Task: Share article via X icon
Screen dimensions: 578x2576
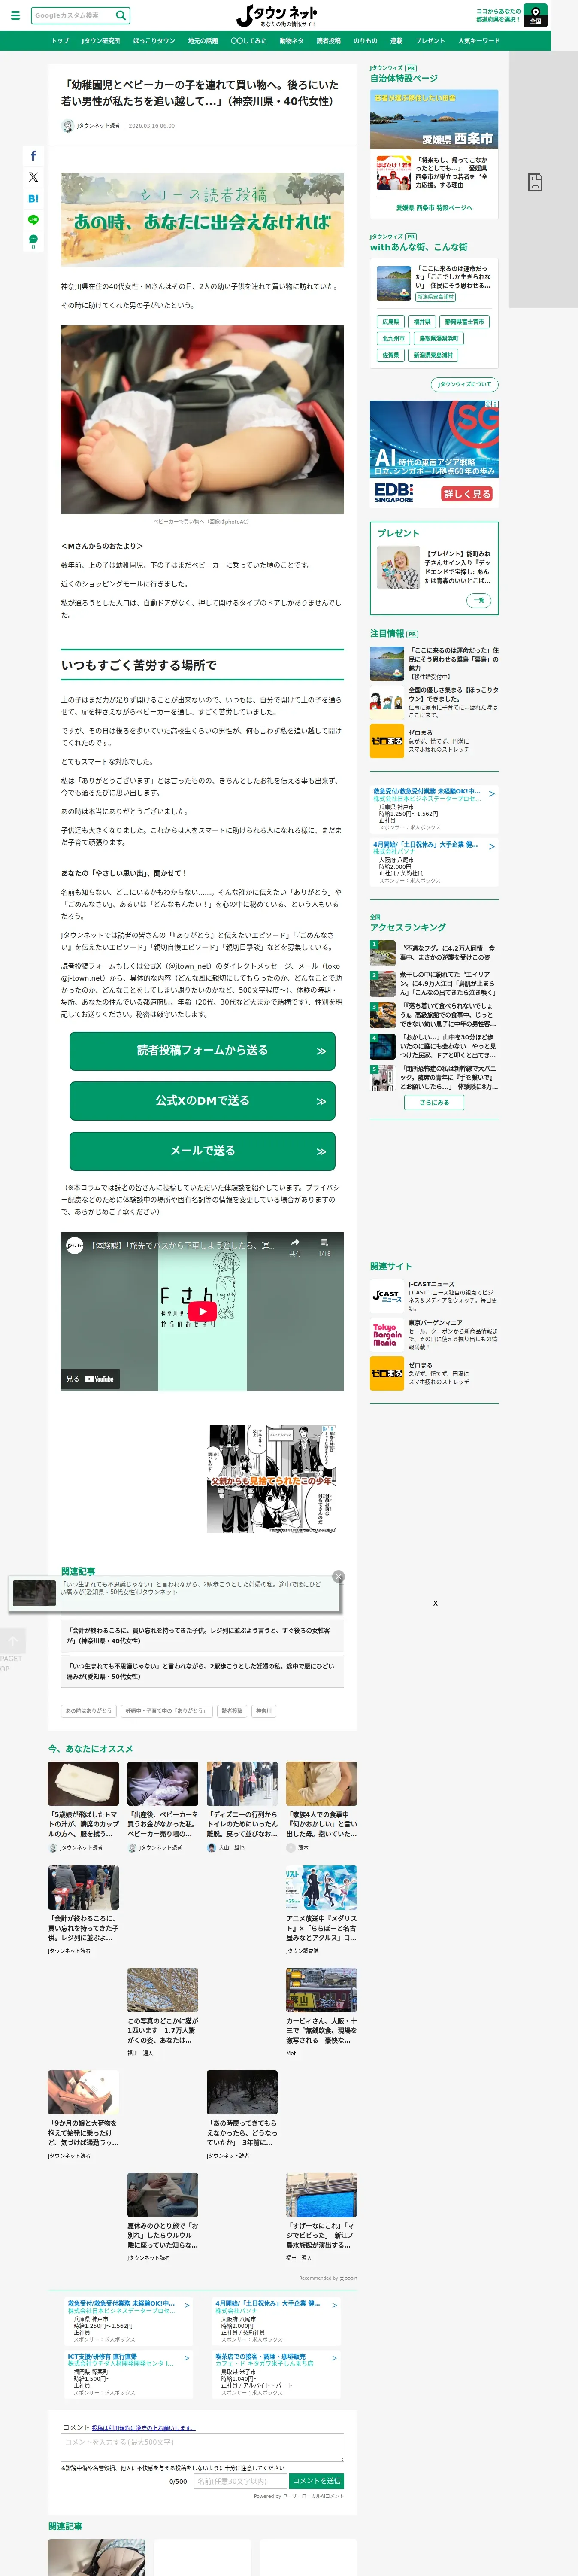Action: (x=33, y=177)
